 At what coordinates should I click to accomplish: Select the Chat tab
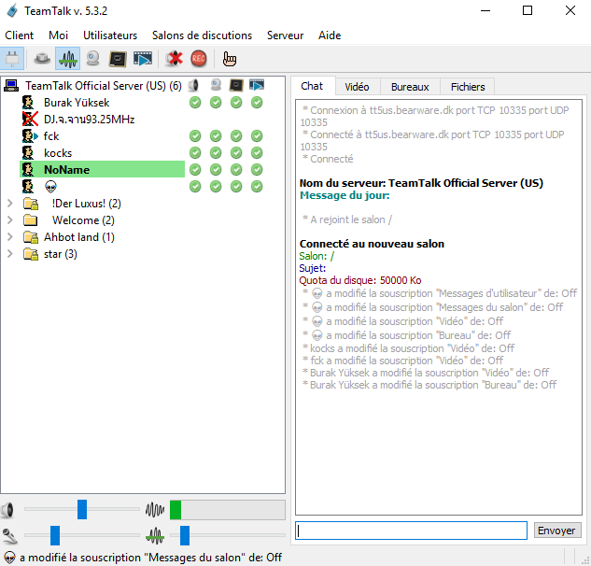point(312,86)
